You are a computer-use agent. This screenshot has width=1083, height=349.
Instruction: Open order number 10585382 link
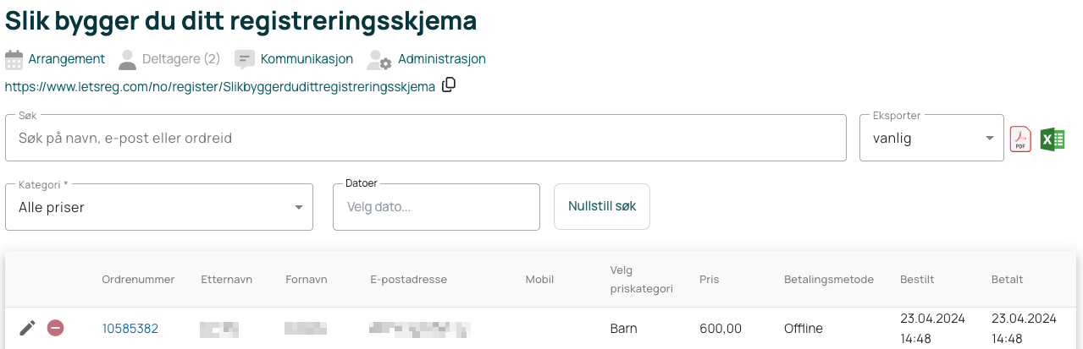pyautogui.click(x=130, y=329)
